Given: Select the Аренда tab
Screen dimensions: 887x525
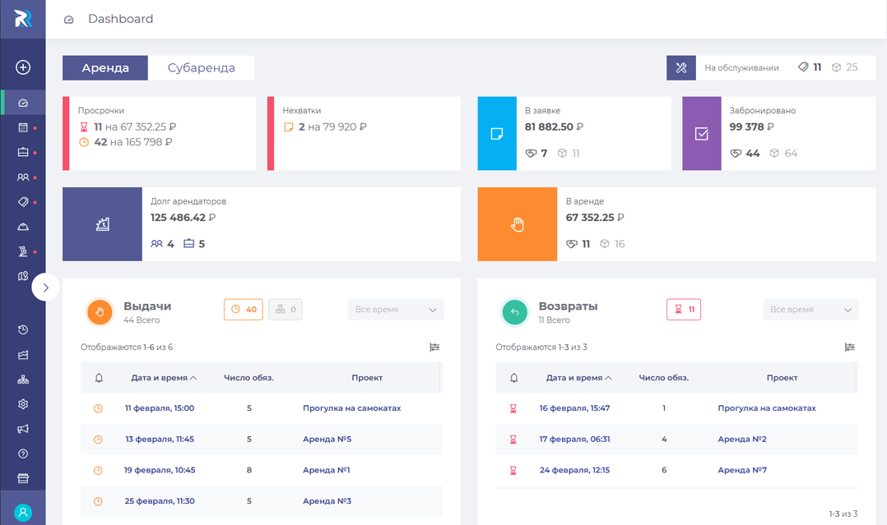Looking at the screenshot, I should tap(105, 68).
